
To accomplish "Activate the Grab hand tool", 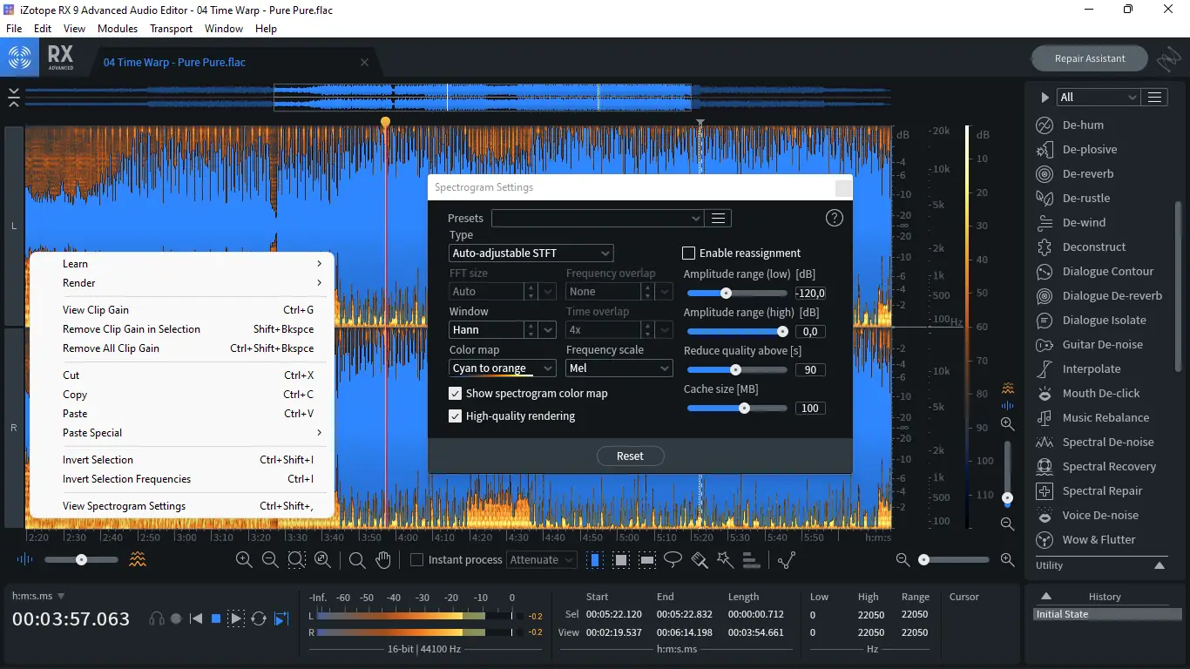I will (382, 559).
